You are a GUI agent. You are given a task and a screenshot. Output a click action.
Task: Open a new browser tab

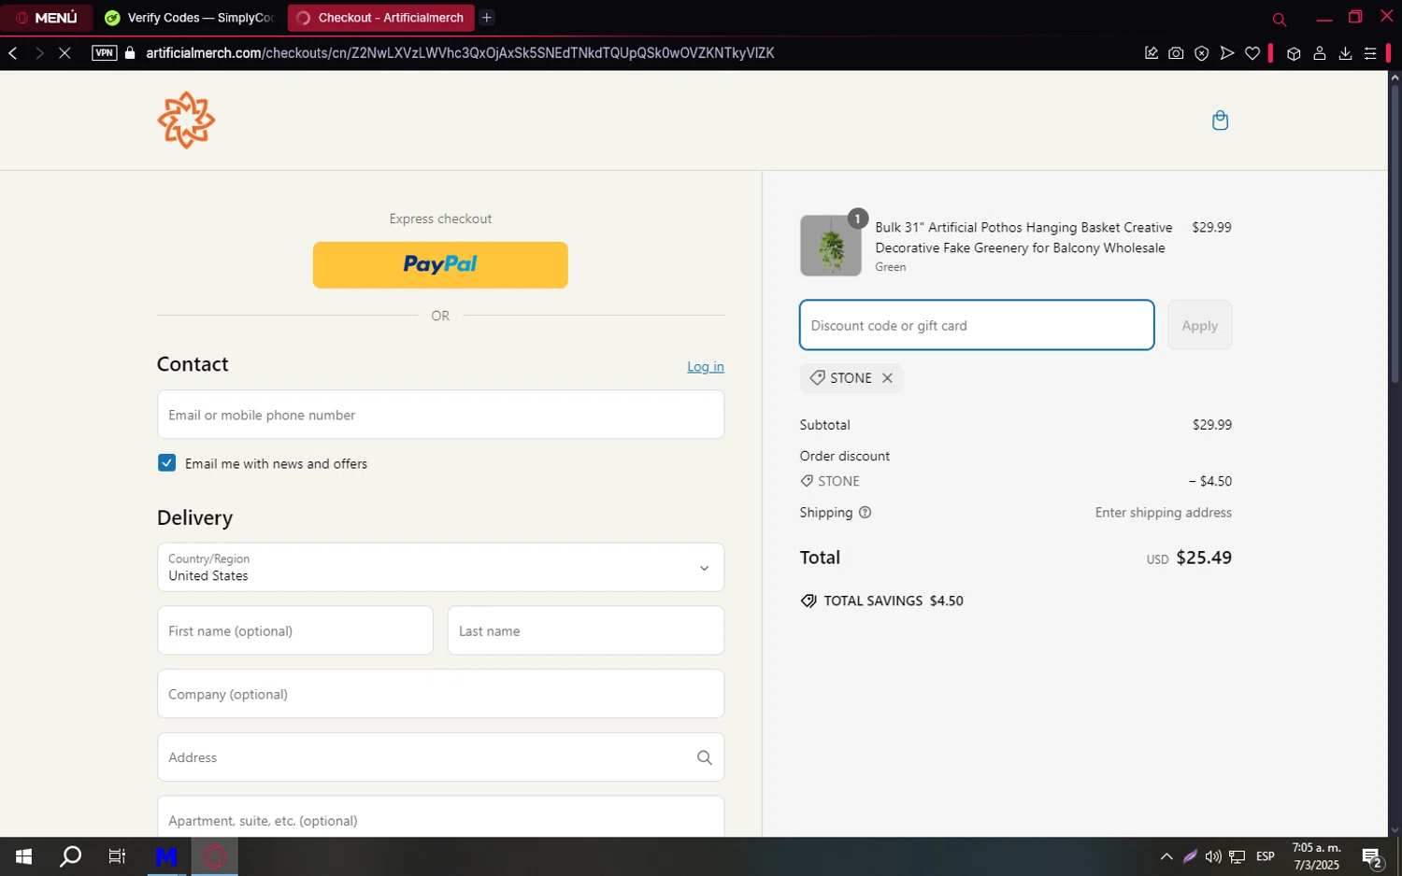pyautogui.click(x=487, y=18)
